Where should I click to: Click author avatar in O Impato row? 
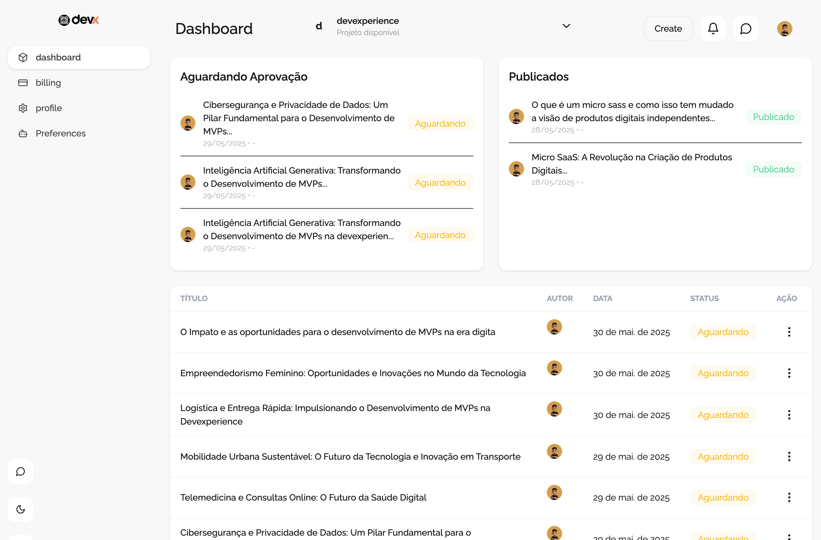click(554, 327)
